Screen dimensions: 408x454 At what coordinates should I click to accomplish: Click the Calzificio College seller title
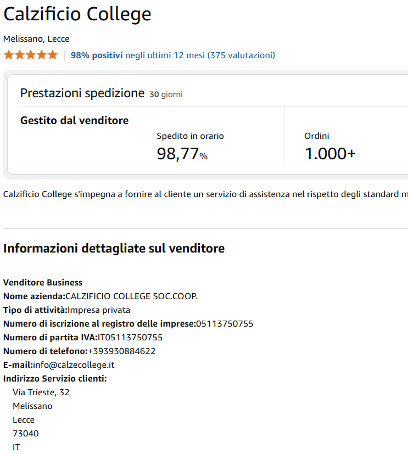click(x=77, y=14)
